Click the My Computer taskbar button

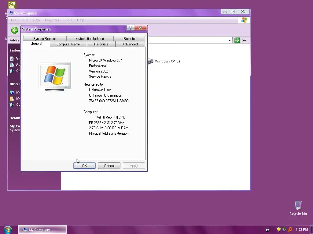point(42,230)
